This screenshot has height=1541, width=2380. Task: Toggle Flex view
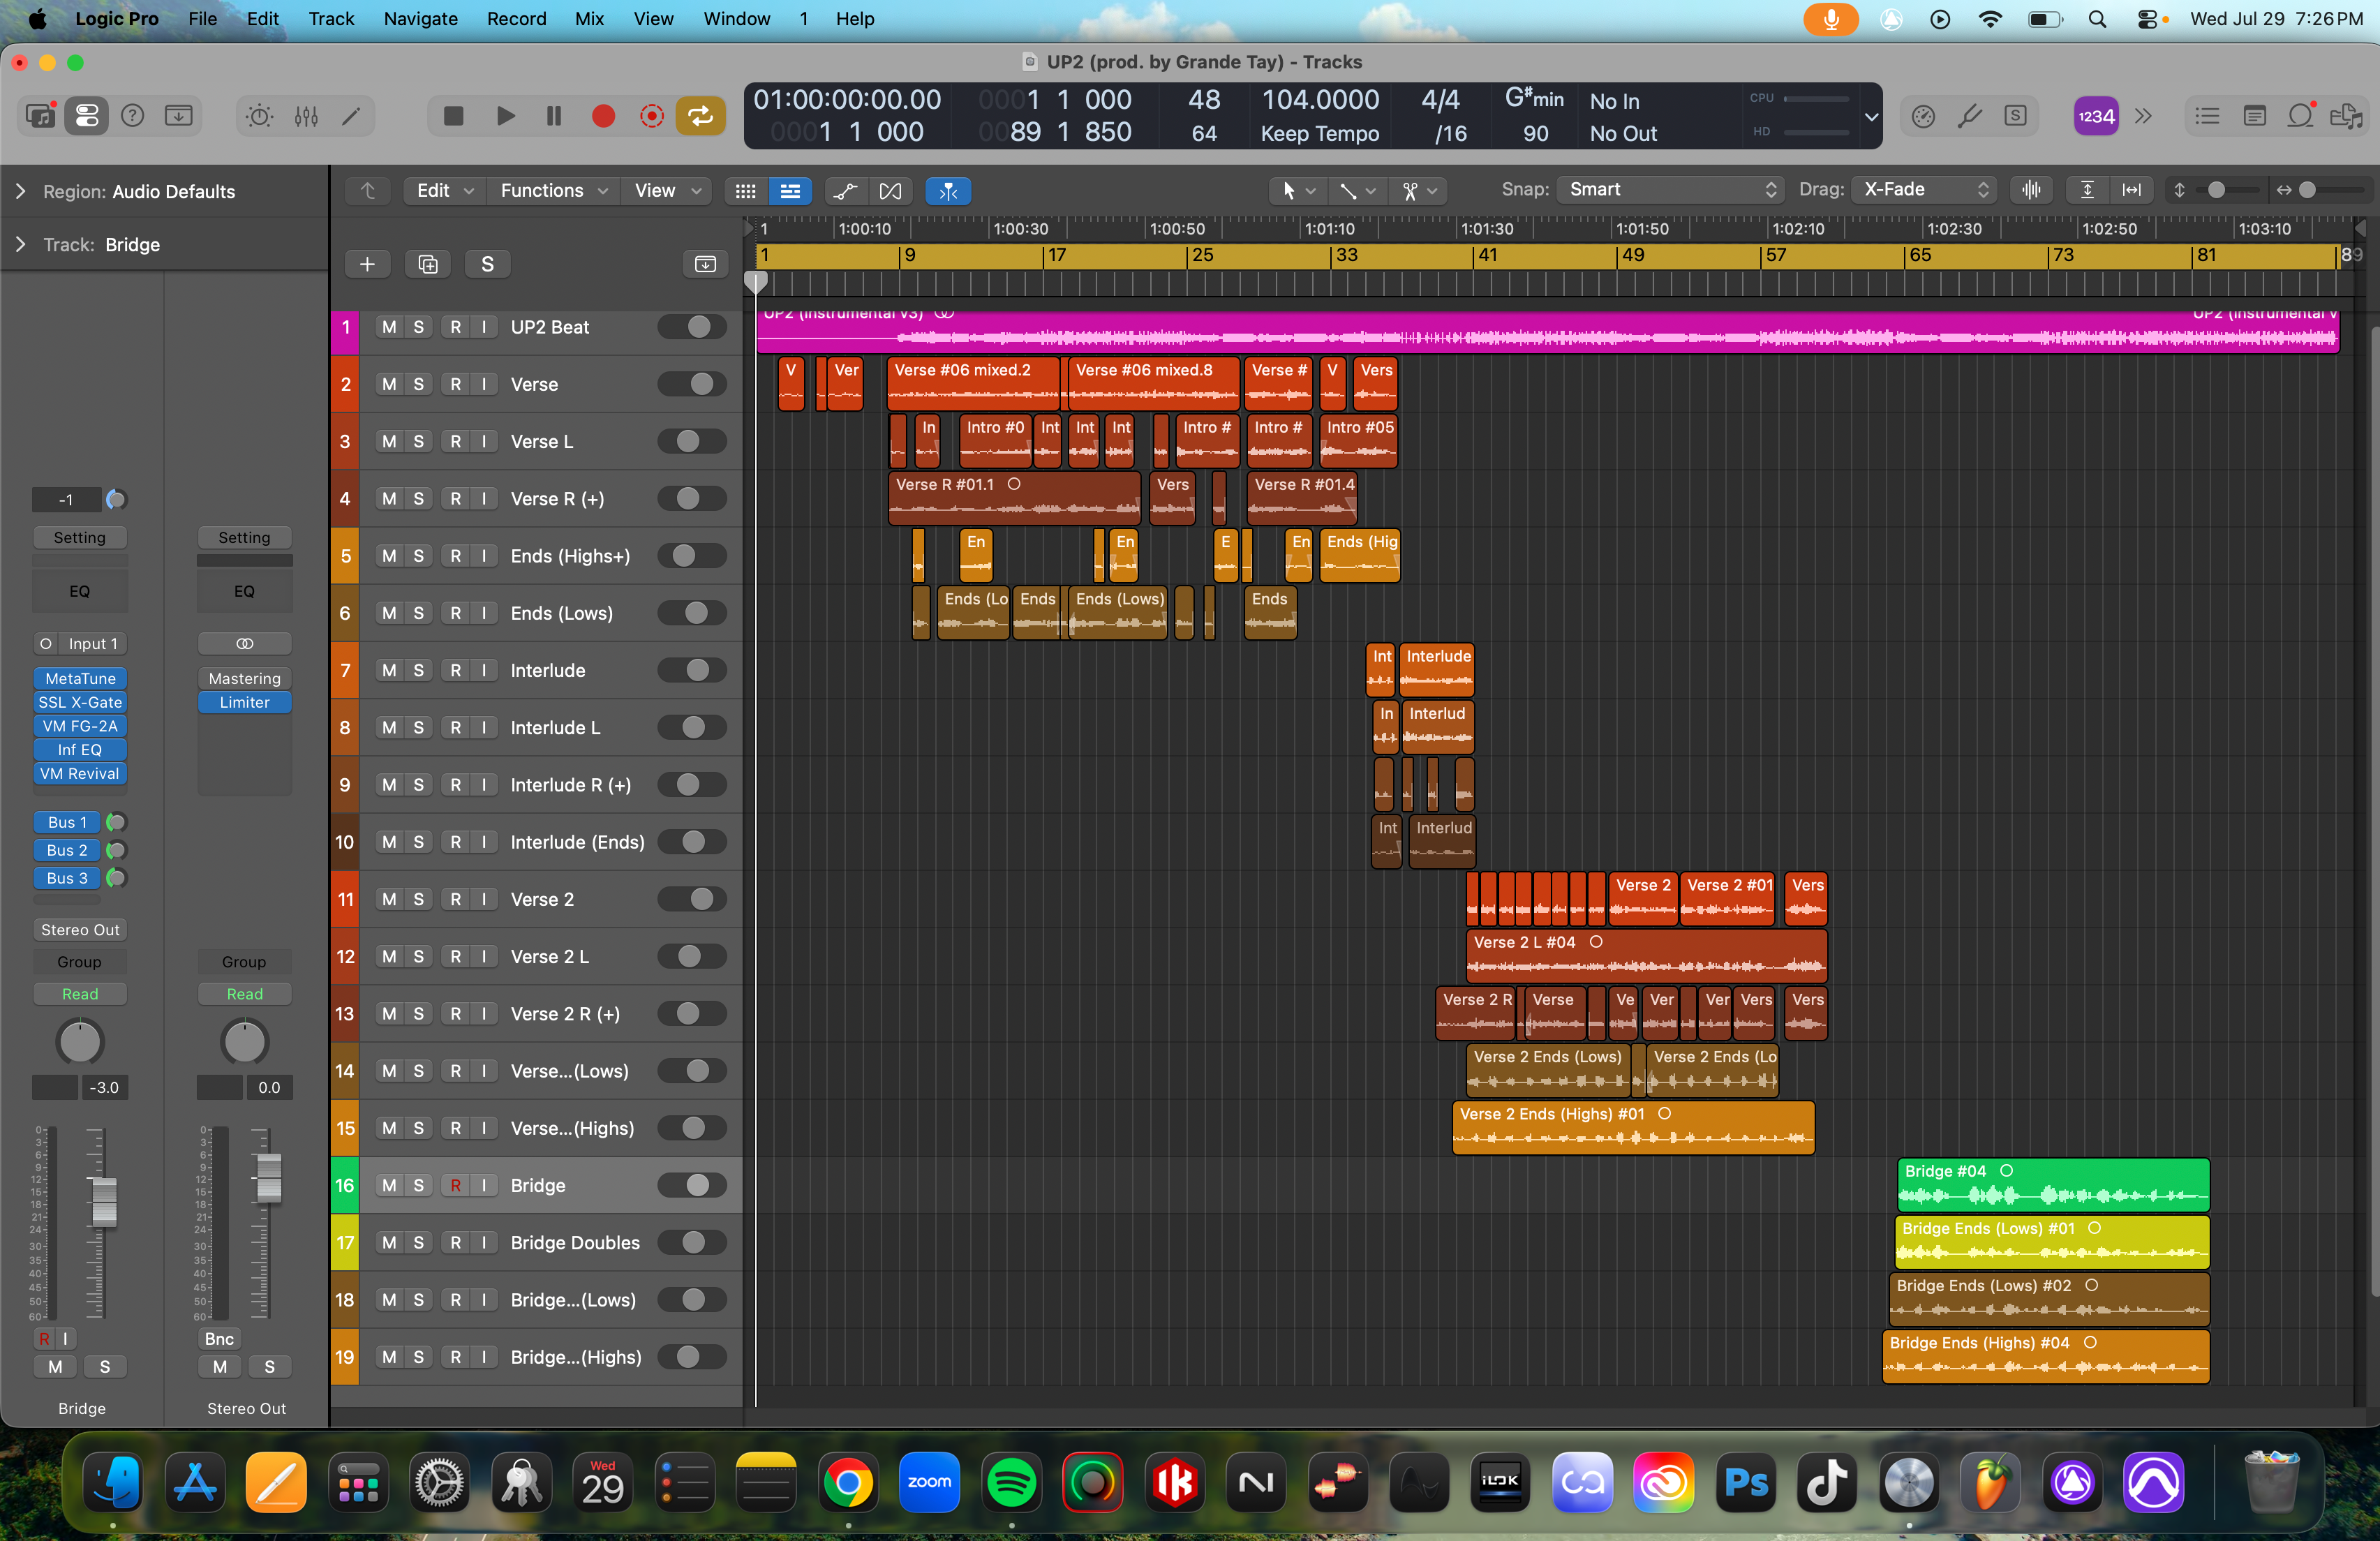tap(890, 190)
